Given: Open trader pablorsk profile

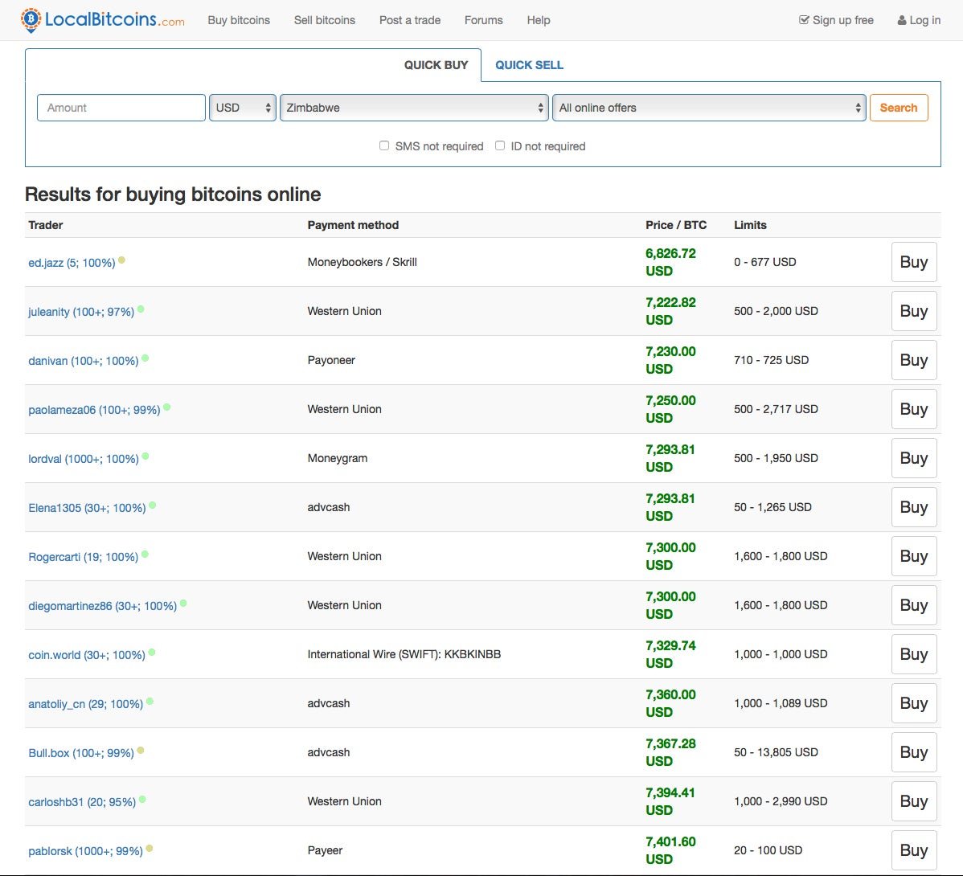Looking at the screenshot, I should tap(85, 851).
